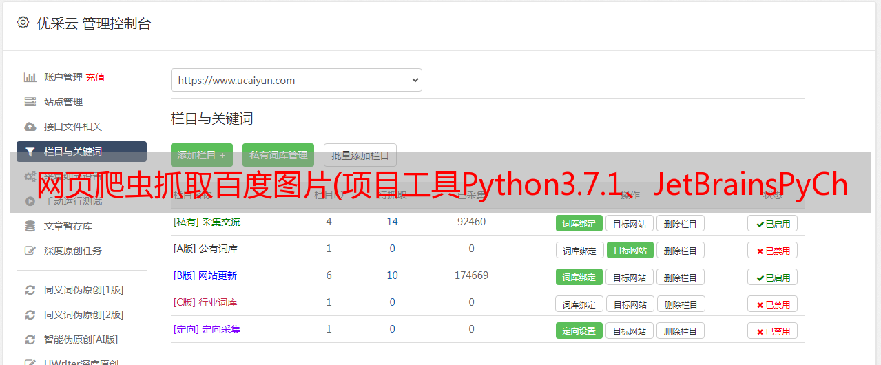Image resolution: width=881 pixels, height=365 pixels.
Task: Click the server icon next to 站点管理
Action: click(x=30, y=102)
